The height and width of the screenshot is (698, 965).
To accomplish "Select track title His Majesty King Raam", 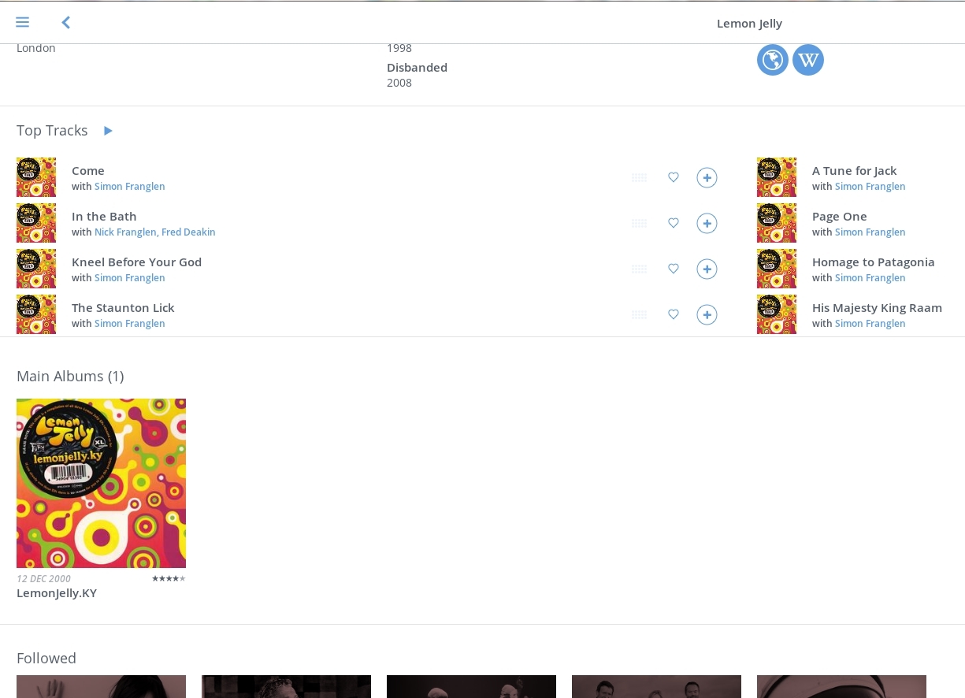I will (x=878, y=308).
